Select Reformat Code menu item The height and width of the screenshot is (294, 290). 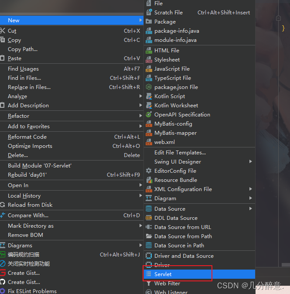(72, 137)
